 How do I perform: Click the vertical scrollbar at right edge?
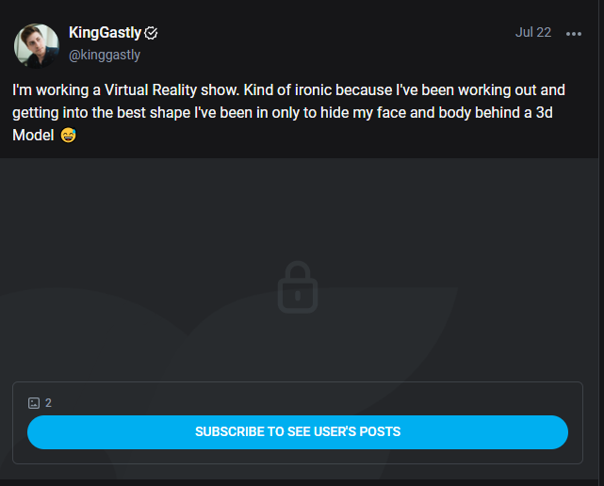click(601, 243)
